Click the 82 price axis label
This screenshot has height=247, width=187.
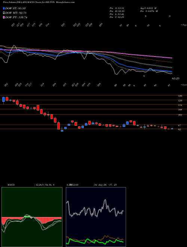[x=180, y=129]
